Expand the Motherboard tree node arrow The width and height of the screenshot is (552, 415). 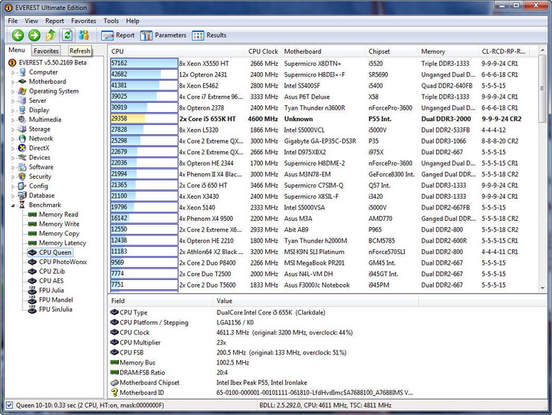[13, 82]
